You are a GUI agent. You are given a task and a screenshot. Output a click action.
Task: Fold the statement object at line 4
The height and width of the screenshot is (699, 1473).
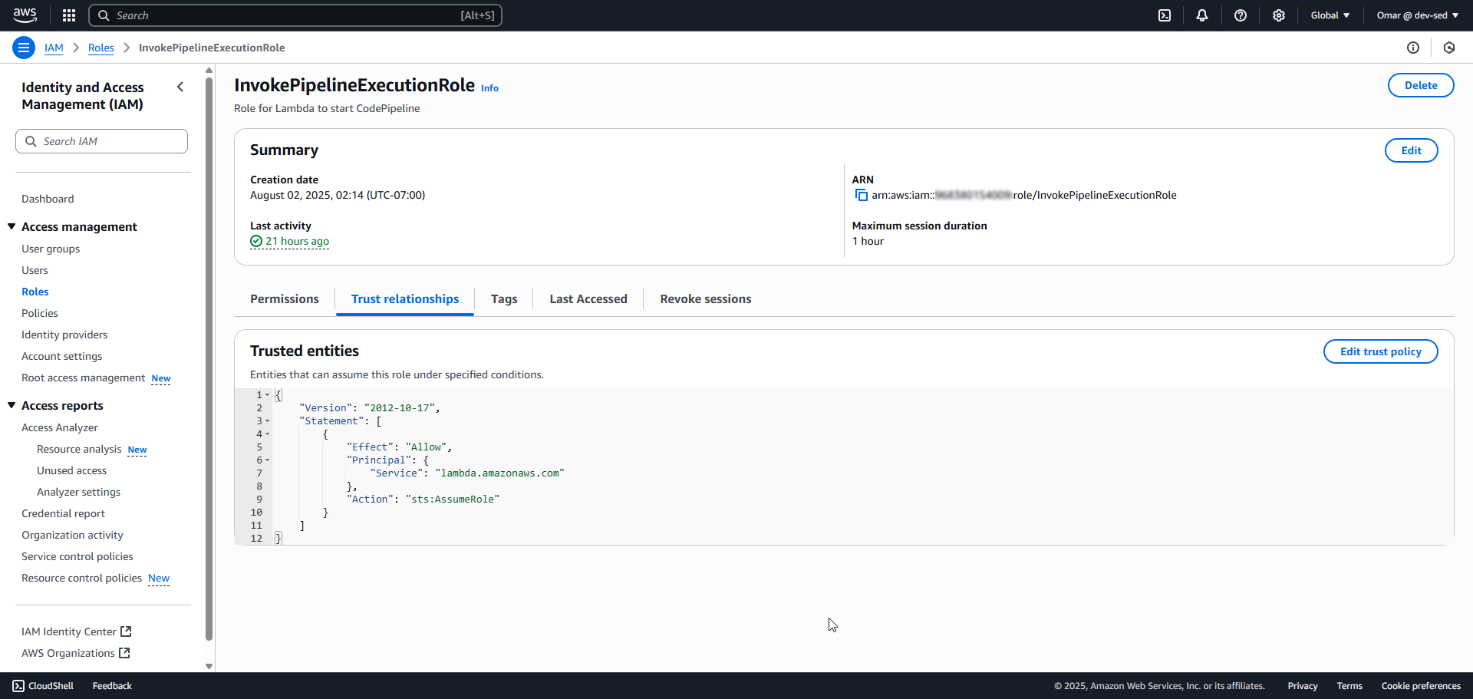click(x=268, y=434)
